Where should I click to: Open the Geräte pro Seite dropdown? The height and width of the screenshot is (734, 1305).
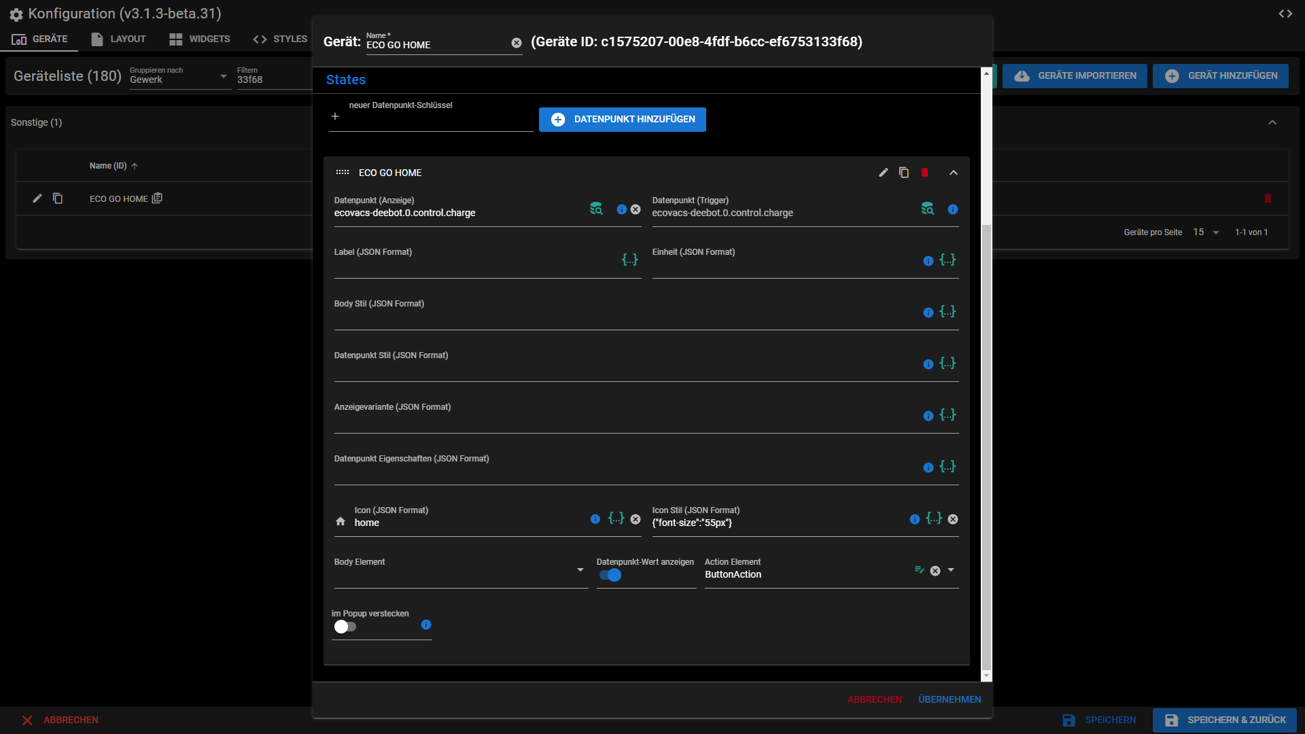tap(1206, 232)
